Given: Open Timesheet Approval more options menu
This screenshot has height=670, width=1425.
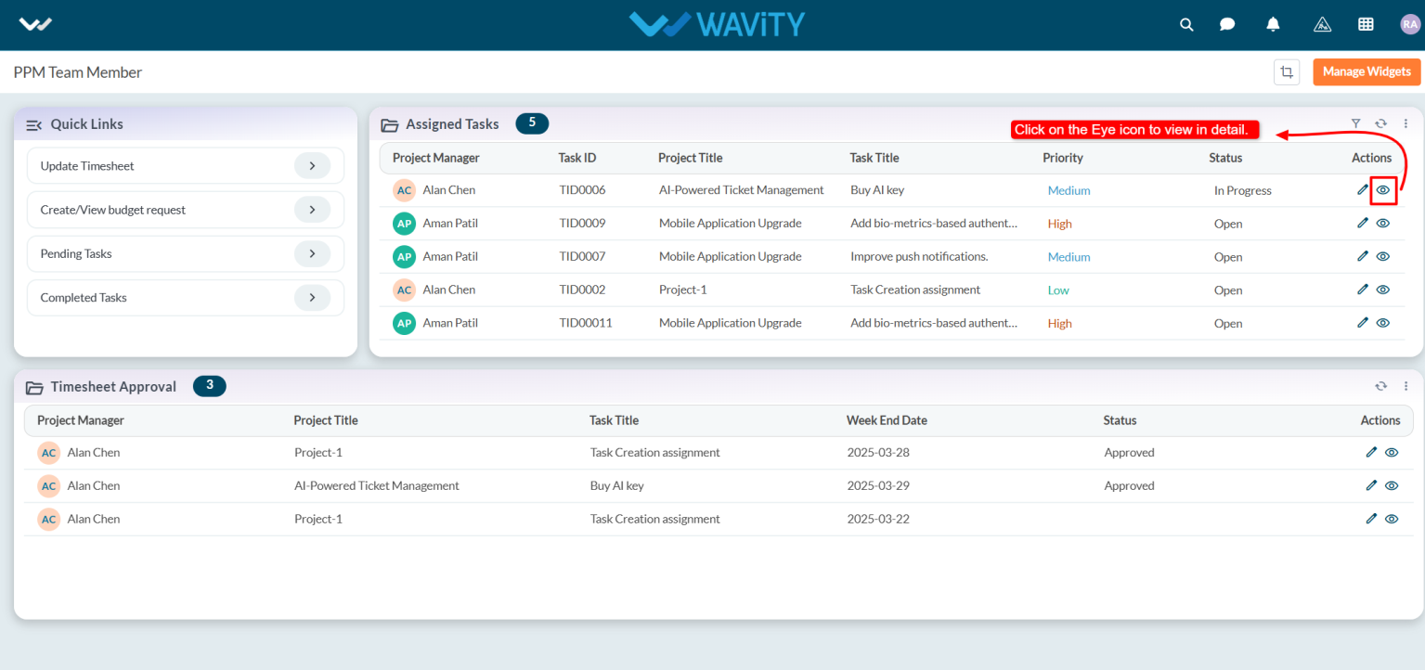Looking at the screenshot, I should point(1406,386).
